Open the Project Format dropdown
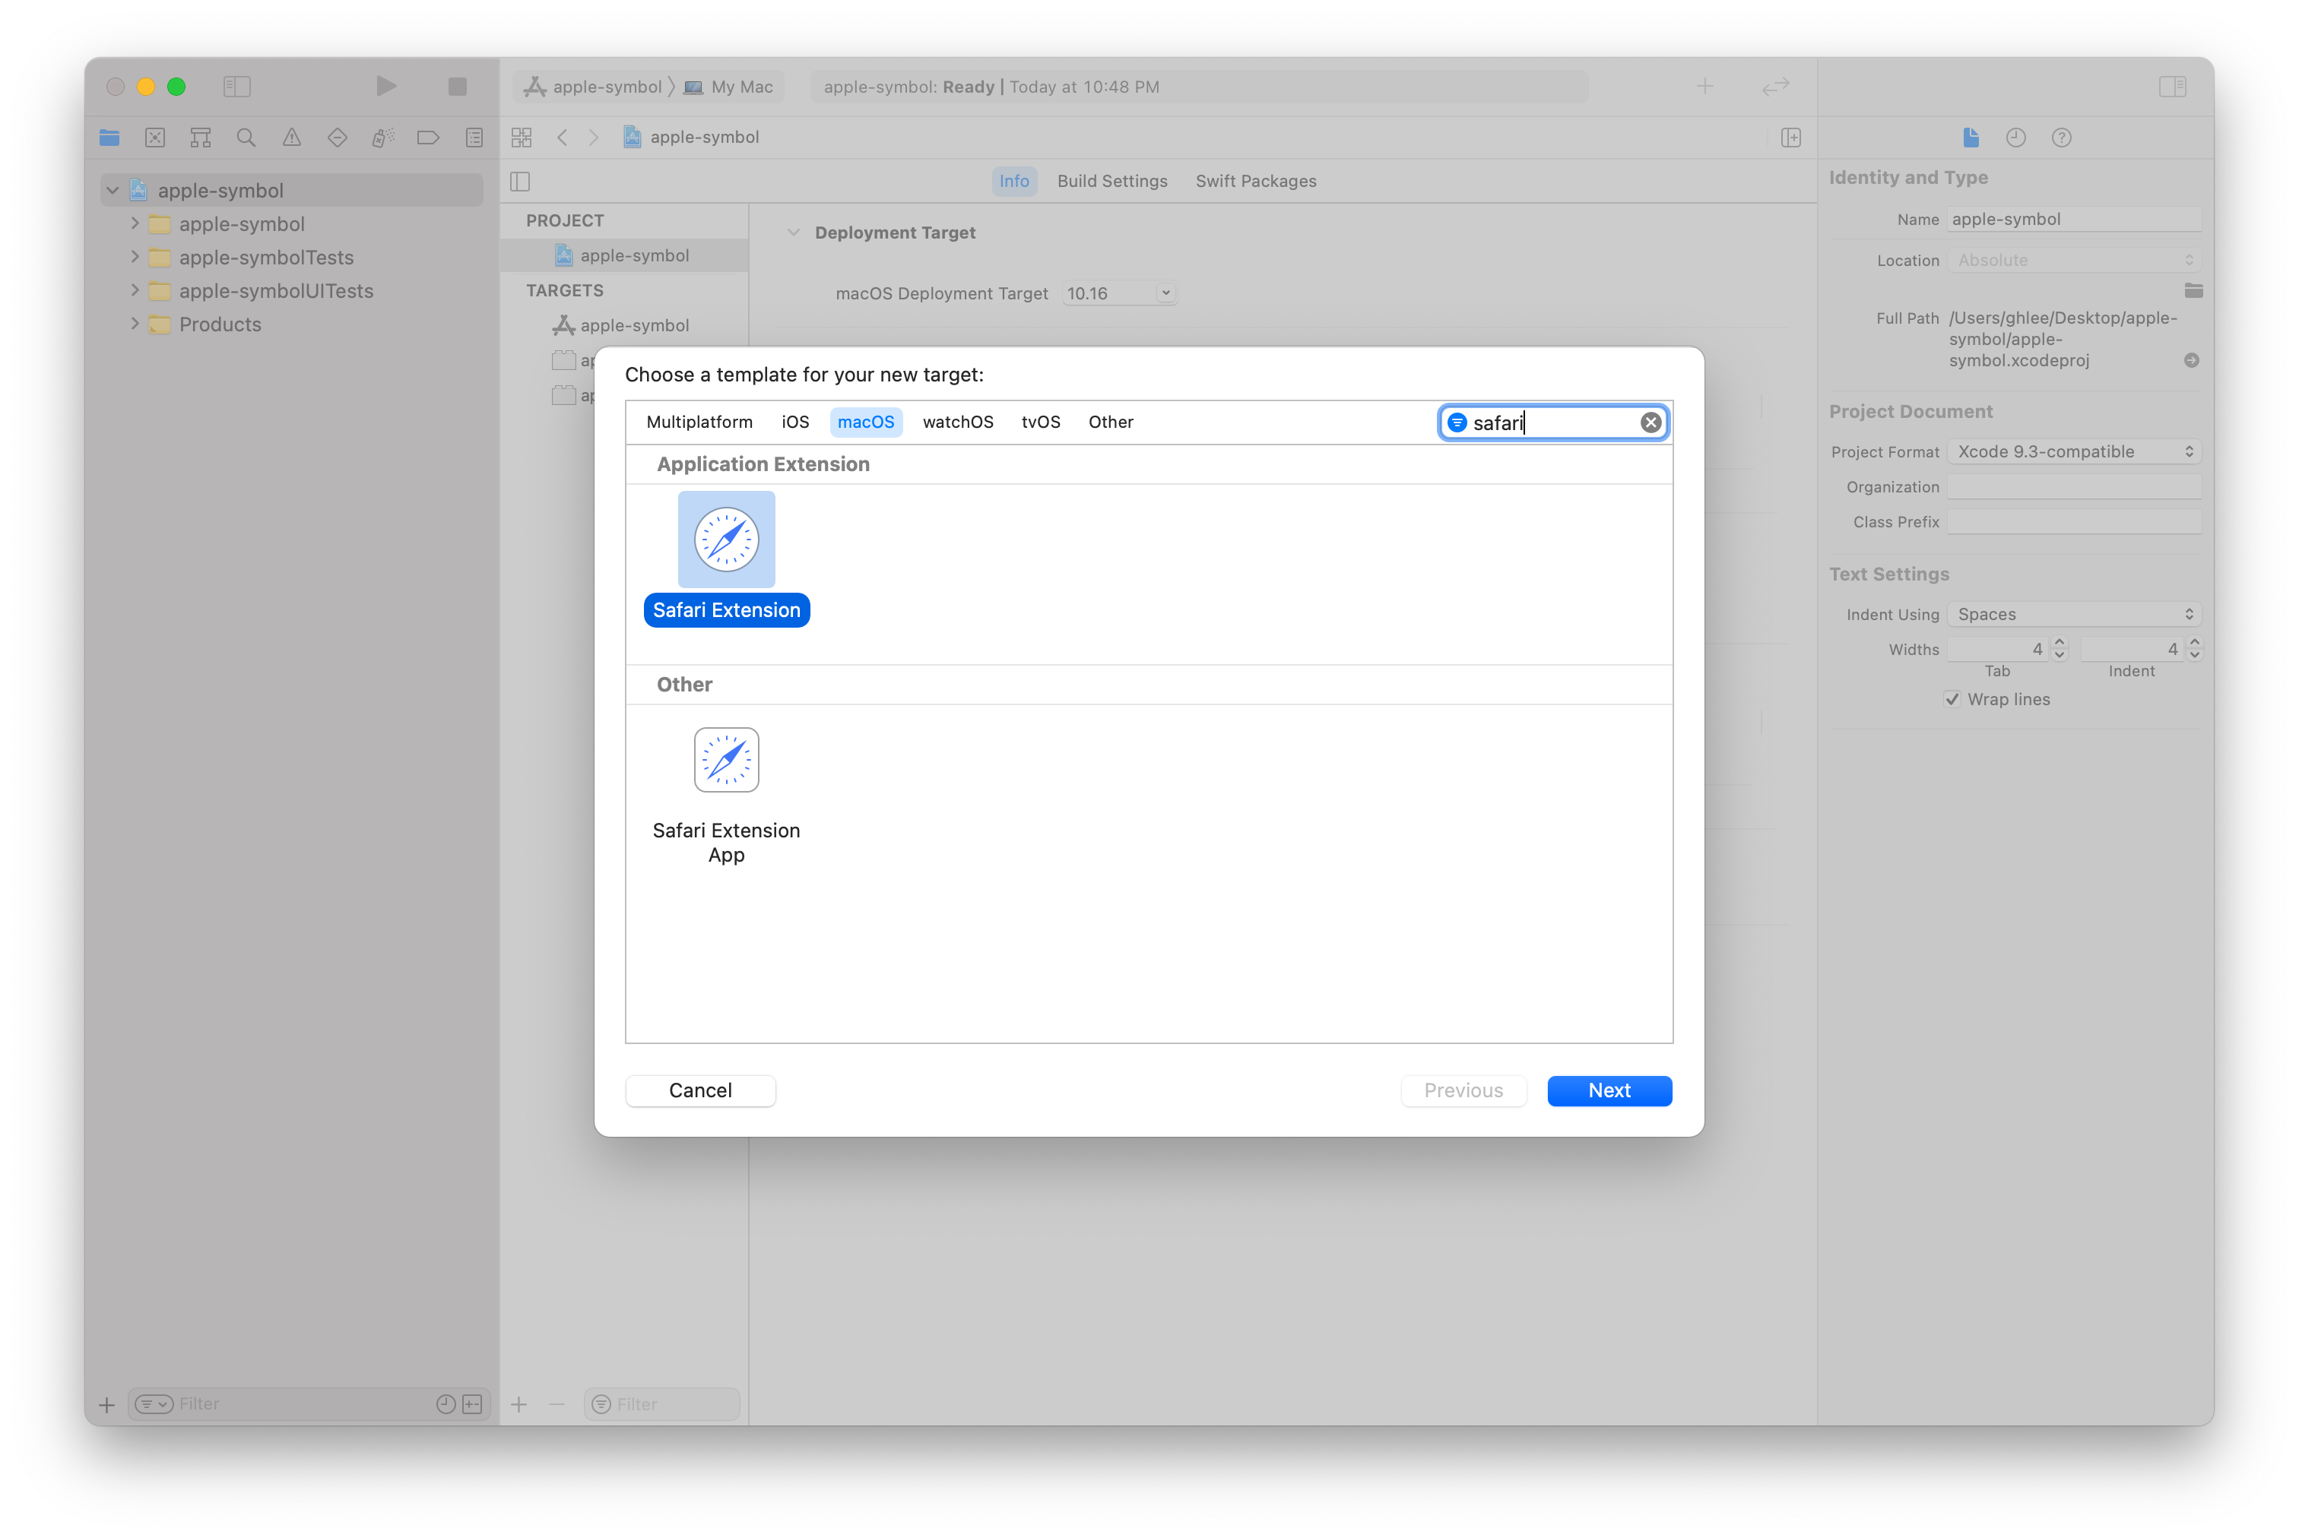Screen dimensions: 2299x1538 (x=2074, y=451)
